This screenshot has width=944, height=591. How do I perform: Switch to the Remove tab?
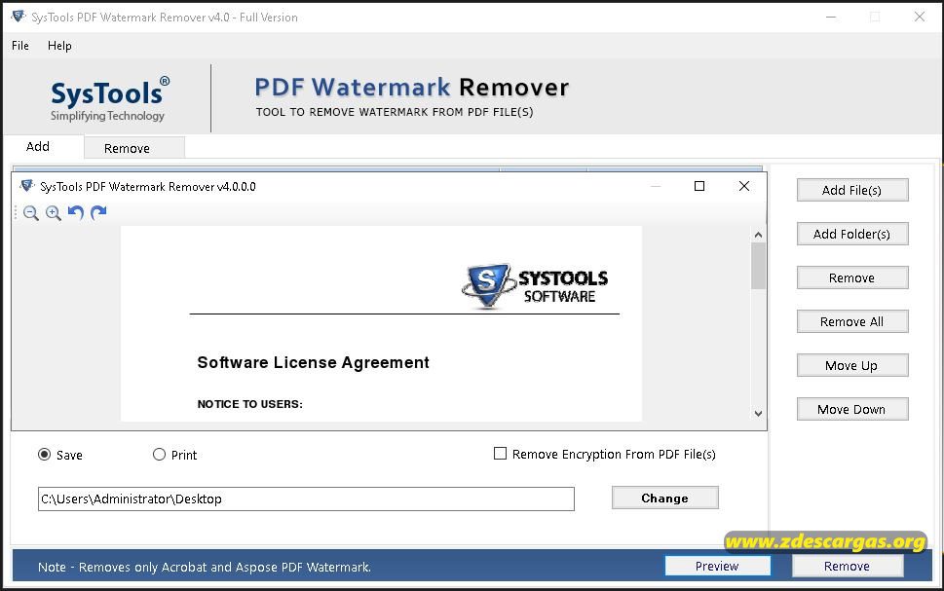click(x=134, y=148)
